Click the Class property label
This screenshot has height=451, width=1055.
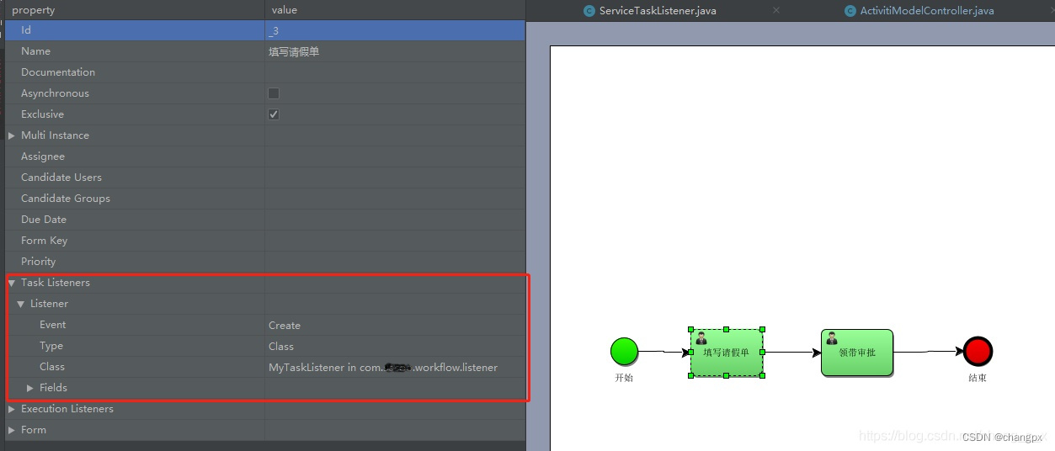[x=52, y=367]
